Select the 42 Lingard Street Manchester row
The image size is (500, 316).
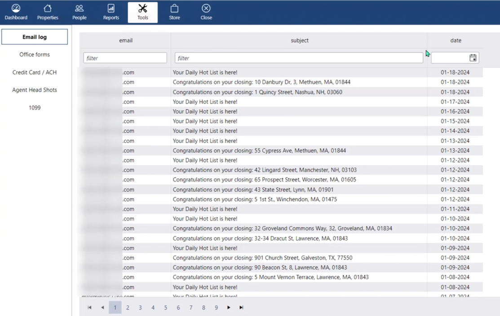click(x=281, y=170)
